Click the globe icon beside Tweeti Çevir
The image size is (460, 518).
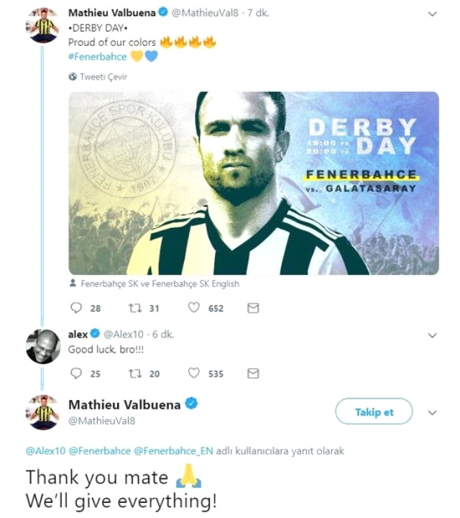[x=73, y=76]
